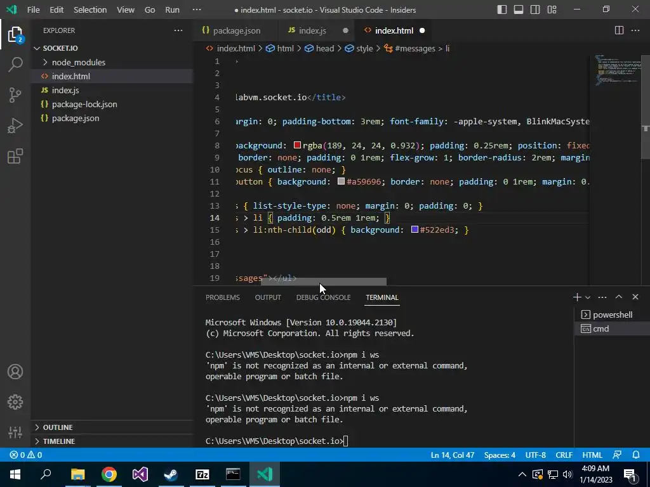Open editor More Actions ellipsis

(x=635, y=30)
